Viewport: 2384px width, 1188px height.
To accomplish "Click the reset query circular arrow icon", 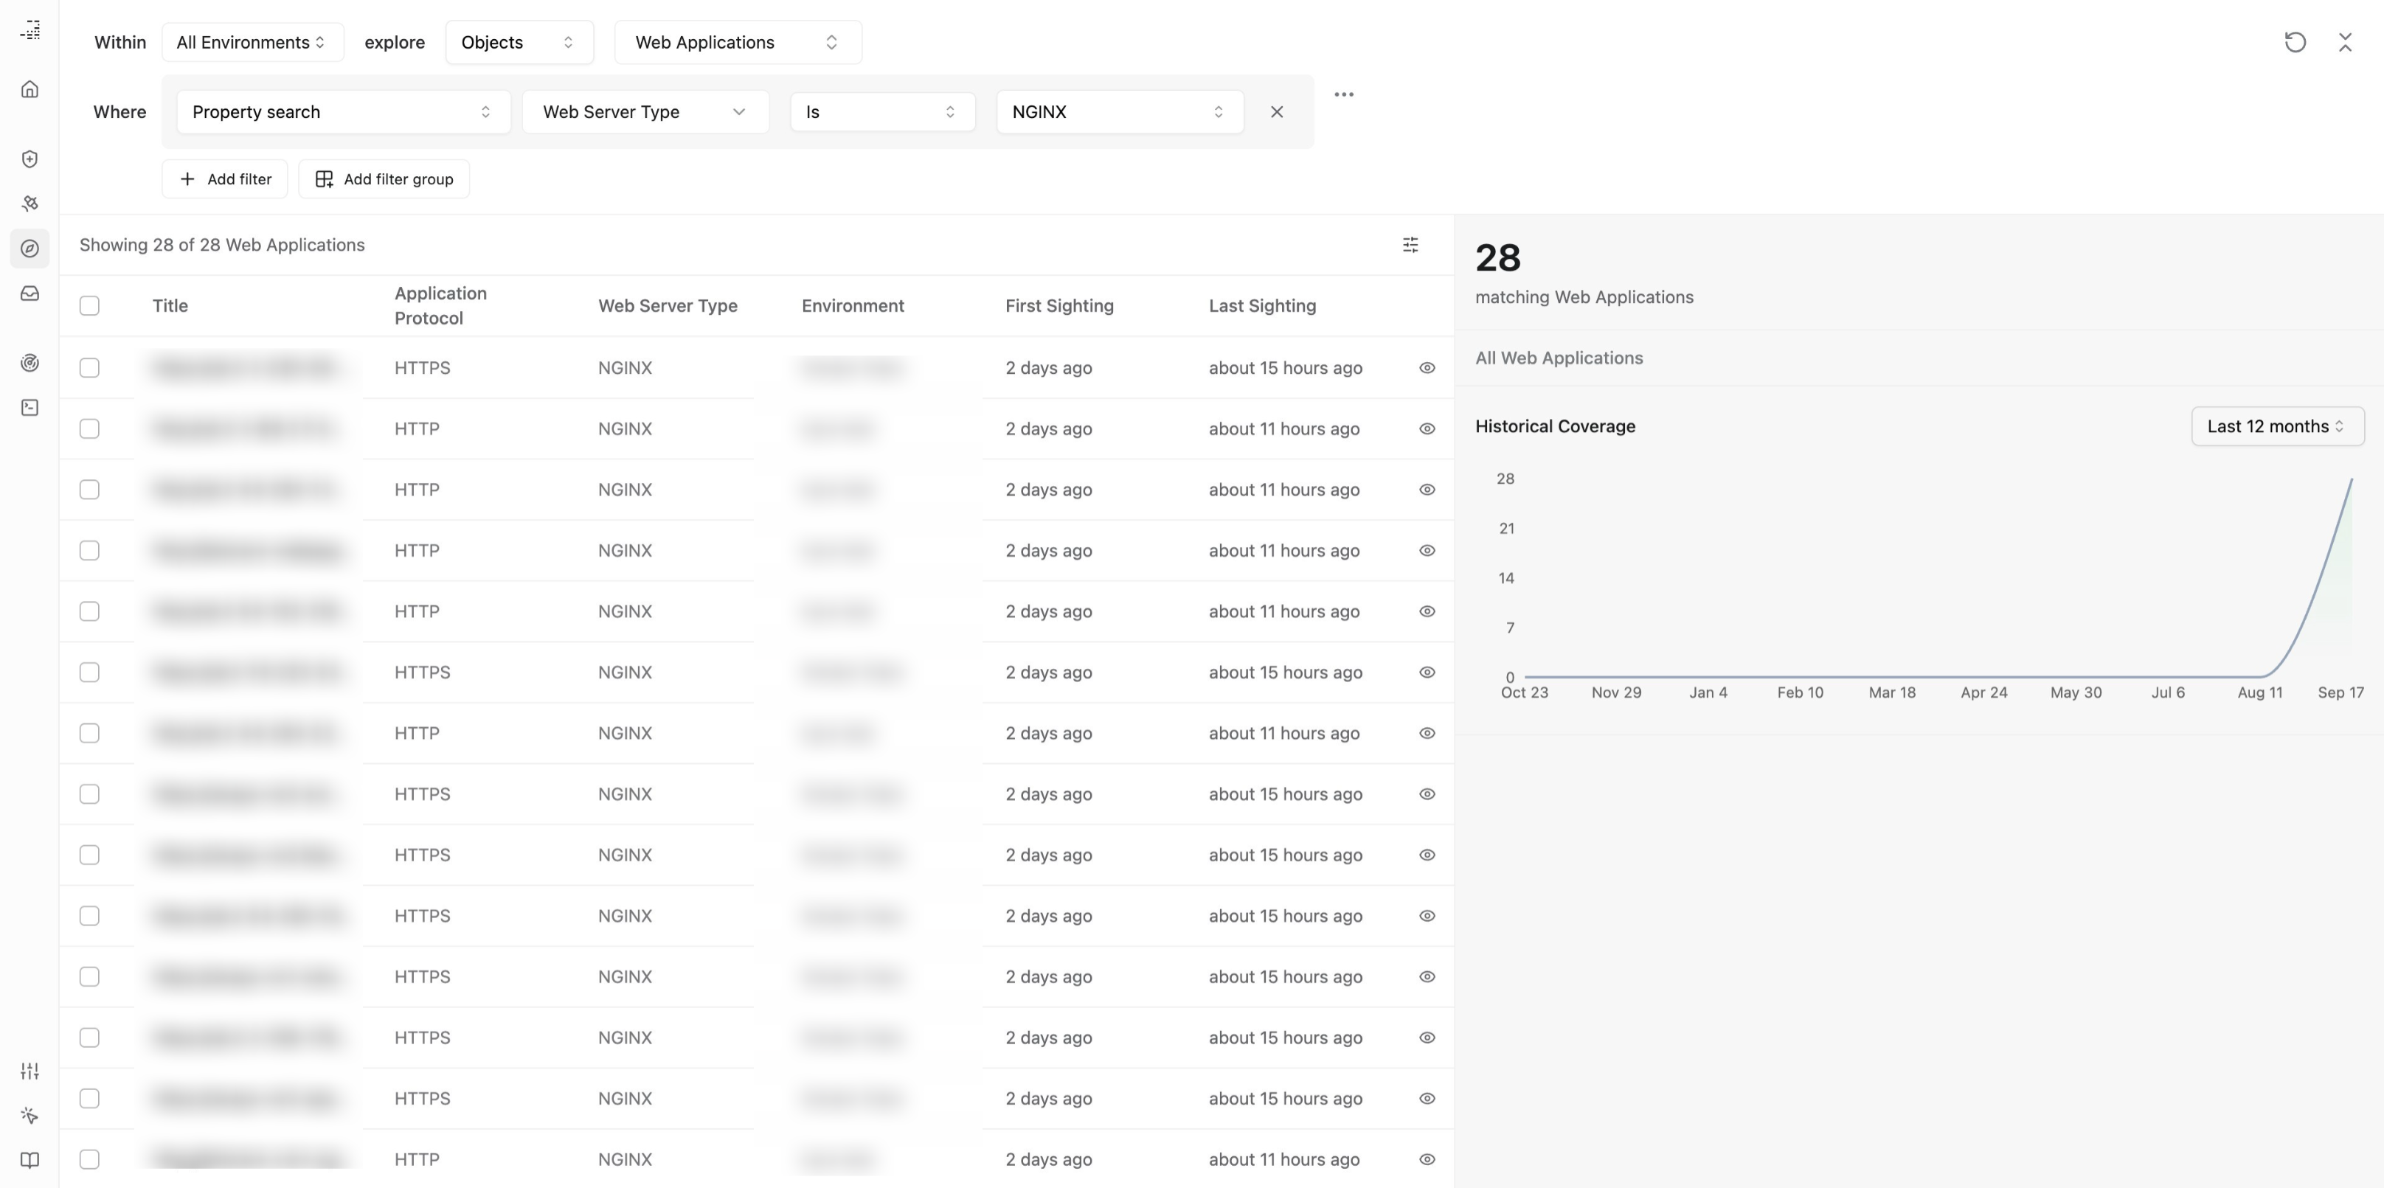I will 2294,43.
